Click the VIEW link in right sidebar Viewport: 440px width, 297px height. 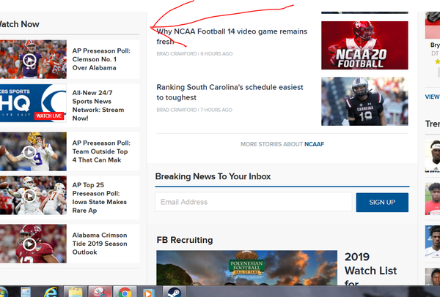tap(432, 97)
